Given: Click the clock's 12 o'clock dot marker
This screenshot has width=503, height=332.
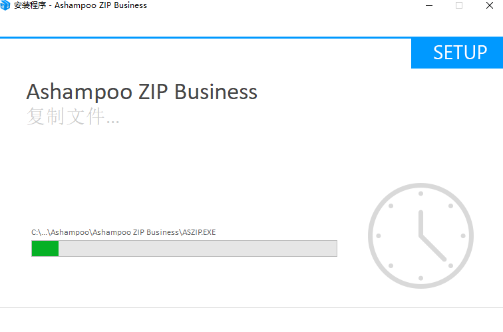Looking at the screenshot, I should [420, 192].
